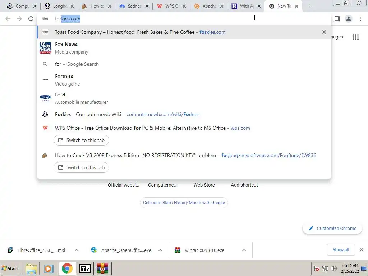
Task: Click the Chrome taskbar icon
Action: pos(67,269)
